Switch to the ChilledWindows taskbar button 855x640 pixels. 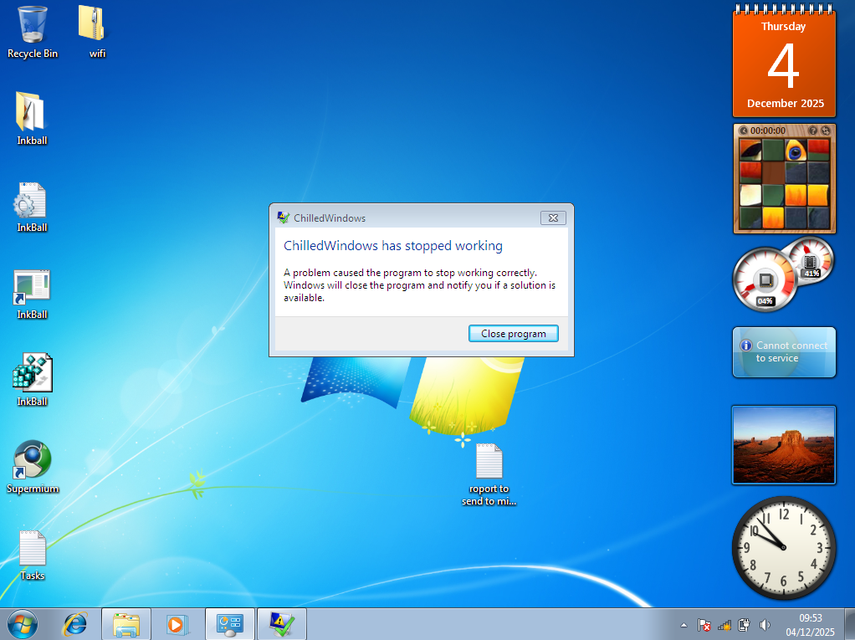click(x=281, y=624)
